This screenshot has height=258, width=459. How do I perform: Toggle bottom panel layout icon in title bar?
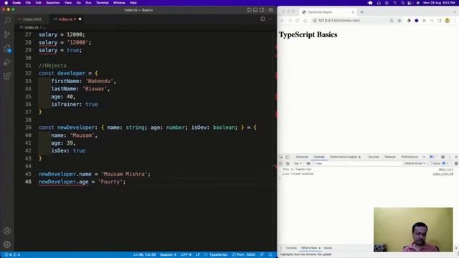click(x=255, y=10)
